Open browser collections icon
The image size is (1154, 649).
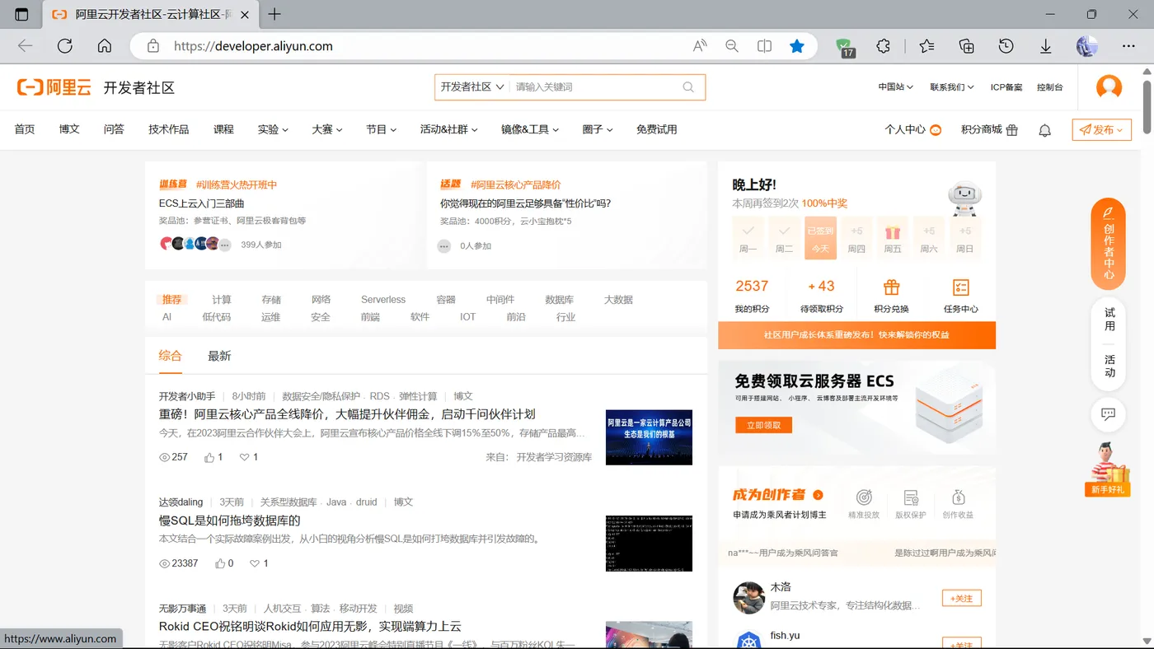pyautogui.click(x=967, y=46)
